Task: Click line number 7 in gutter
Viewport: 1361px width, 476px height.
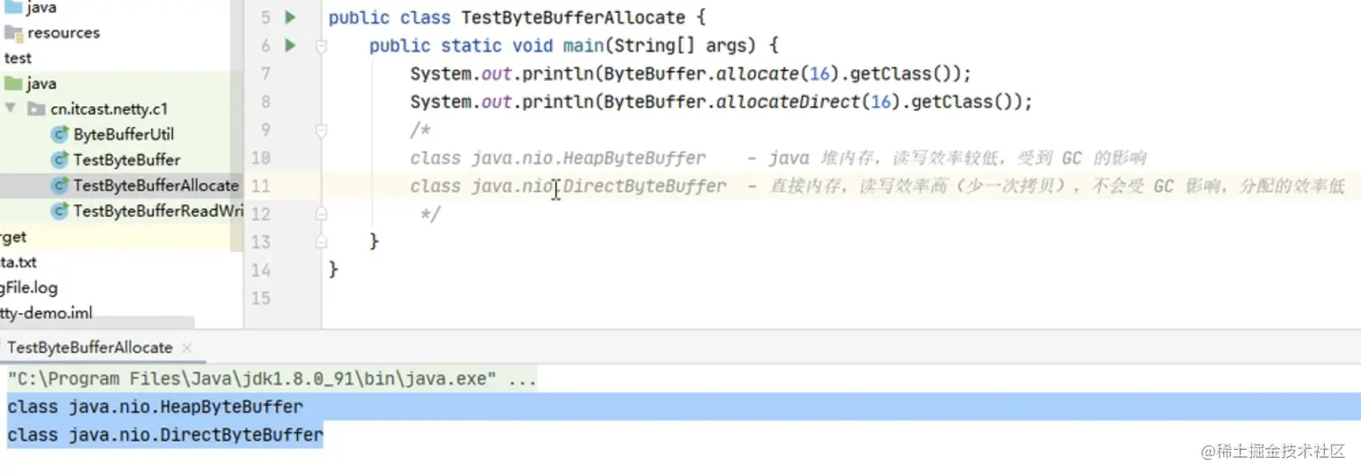Action: [265, 74]
